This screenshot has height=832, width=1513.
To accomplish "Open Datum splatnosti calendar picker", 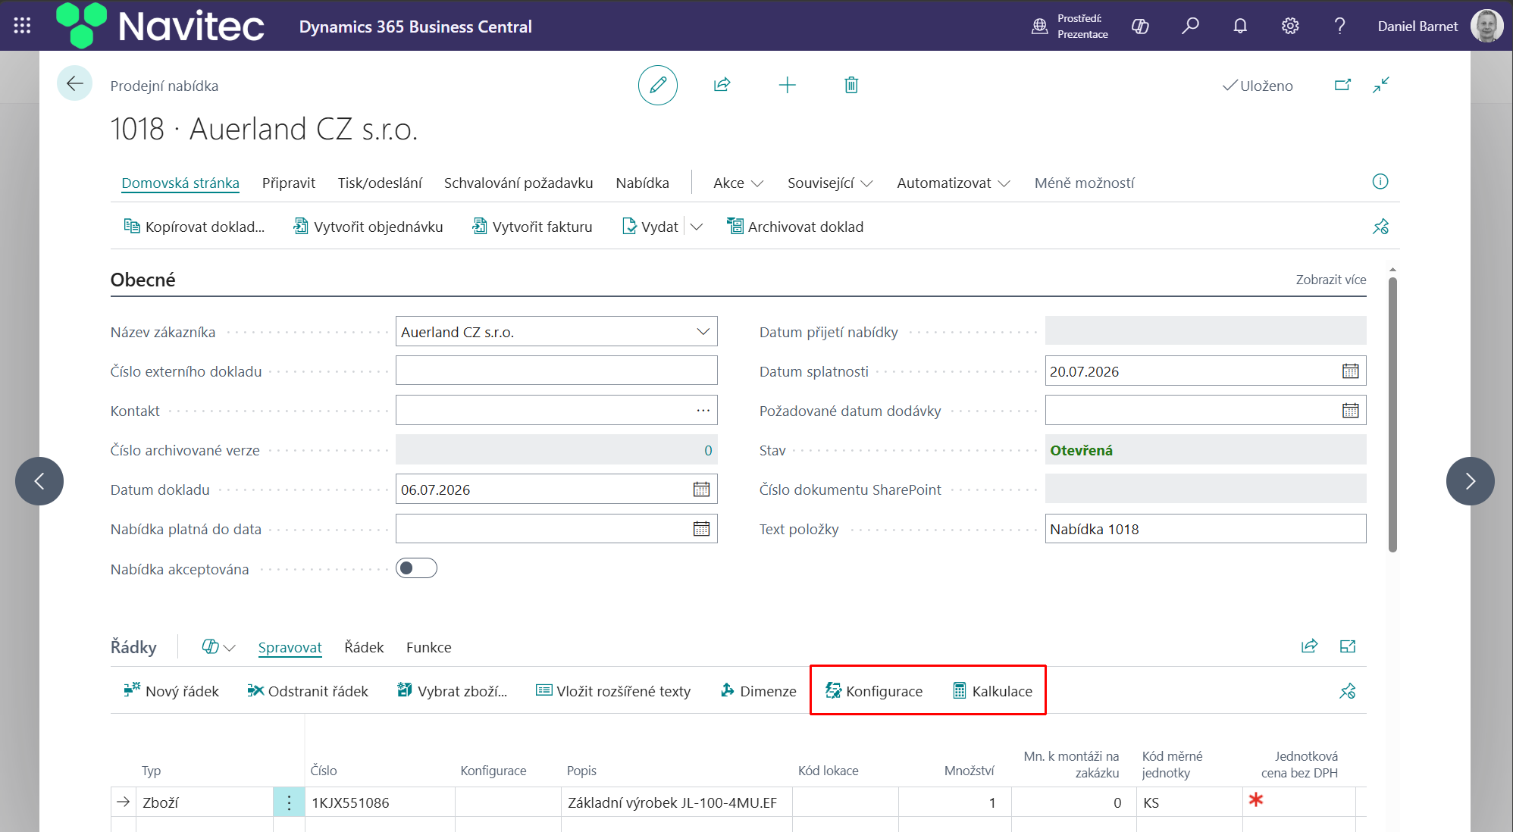I will (1351, 371).
